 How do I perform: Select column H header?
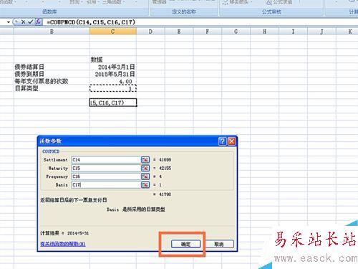[264, 32]
